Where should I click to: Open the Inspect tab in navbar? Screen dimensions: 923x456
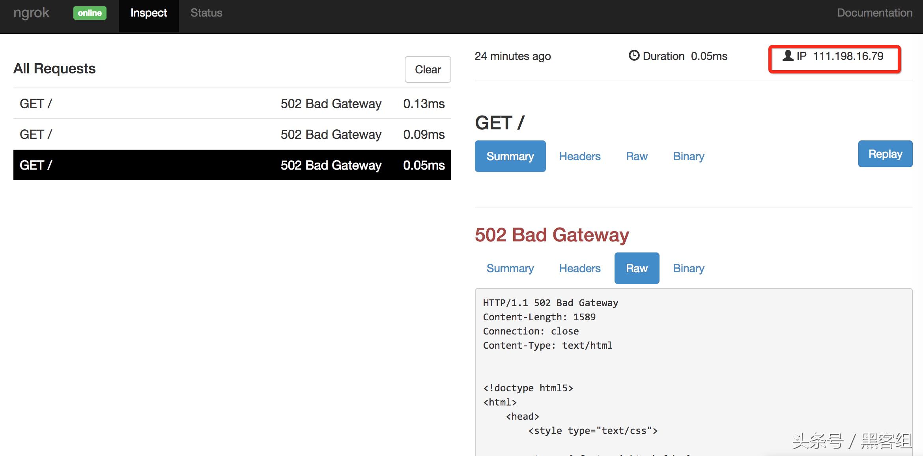pyautogui.click(x=149, y=13)
